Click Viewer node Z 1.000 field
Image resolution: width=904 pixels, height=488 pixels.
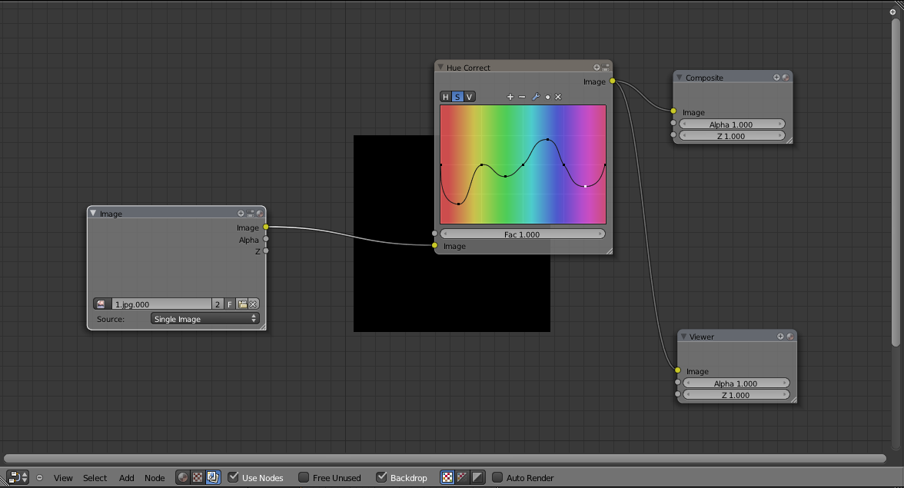coord(736,395)
